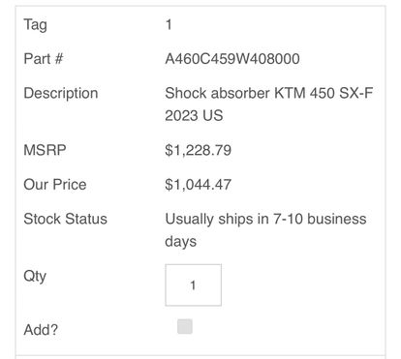Click the Tag value 1
The image size is (401, 359).
[x=169, y=24]
